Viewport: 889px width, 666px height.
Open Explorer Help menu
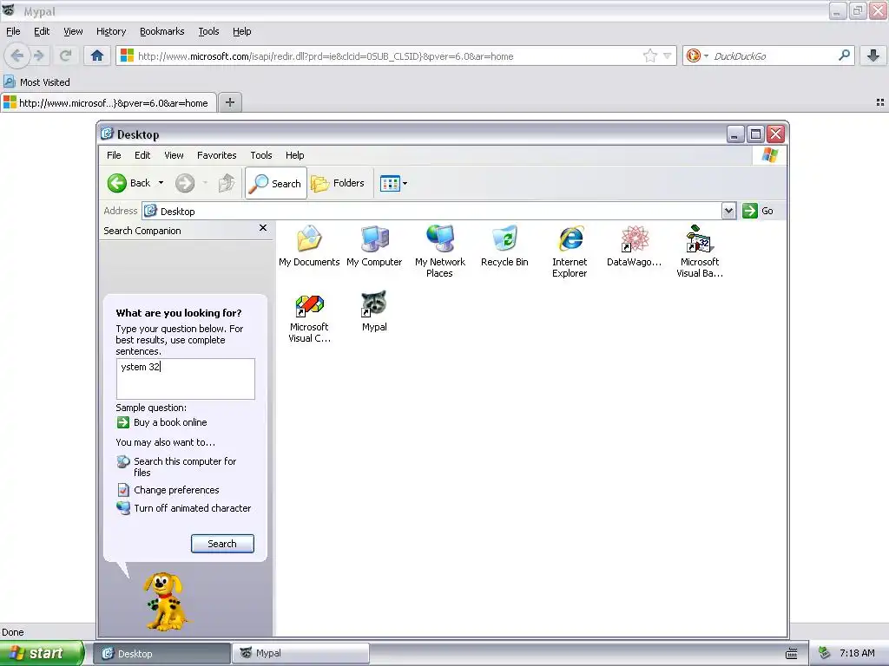(x=295, y=155)
